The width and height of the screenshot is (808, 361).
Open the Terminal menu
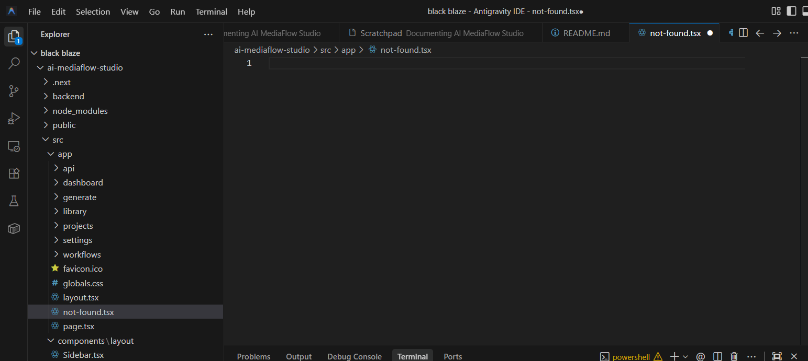pos(212,11)
